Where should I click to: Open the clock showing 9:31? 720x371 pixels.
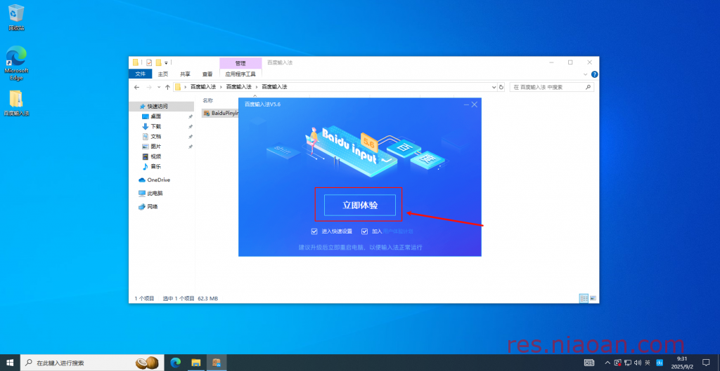(682, 363)
